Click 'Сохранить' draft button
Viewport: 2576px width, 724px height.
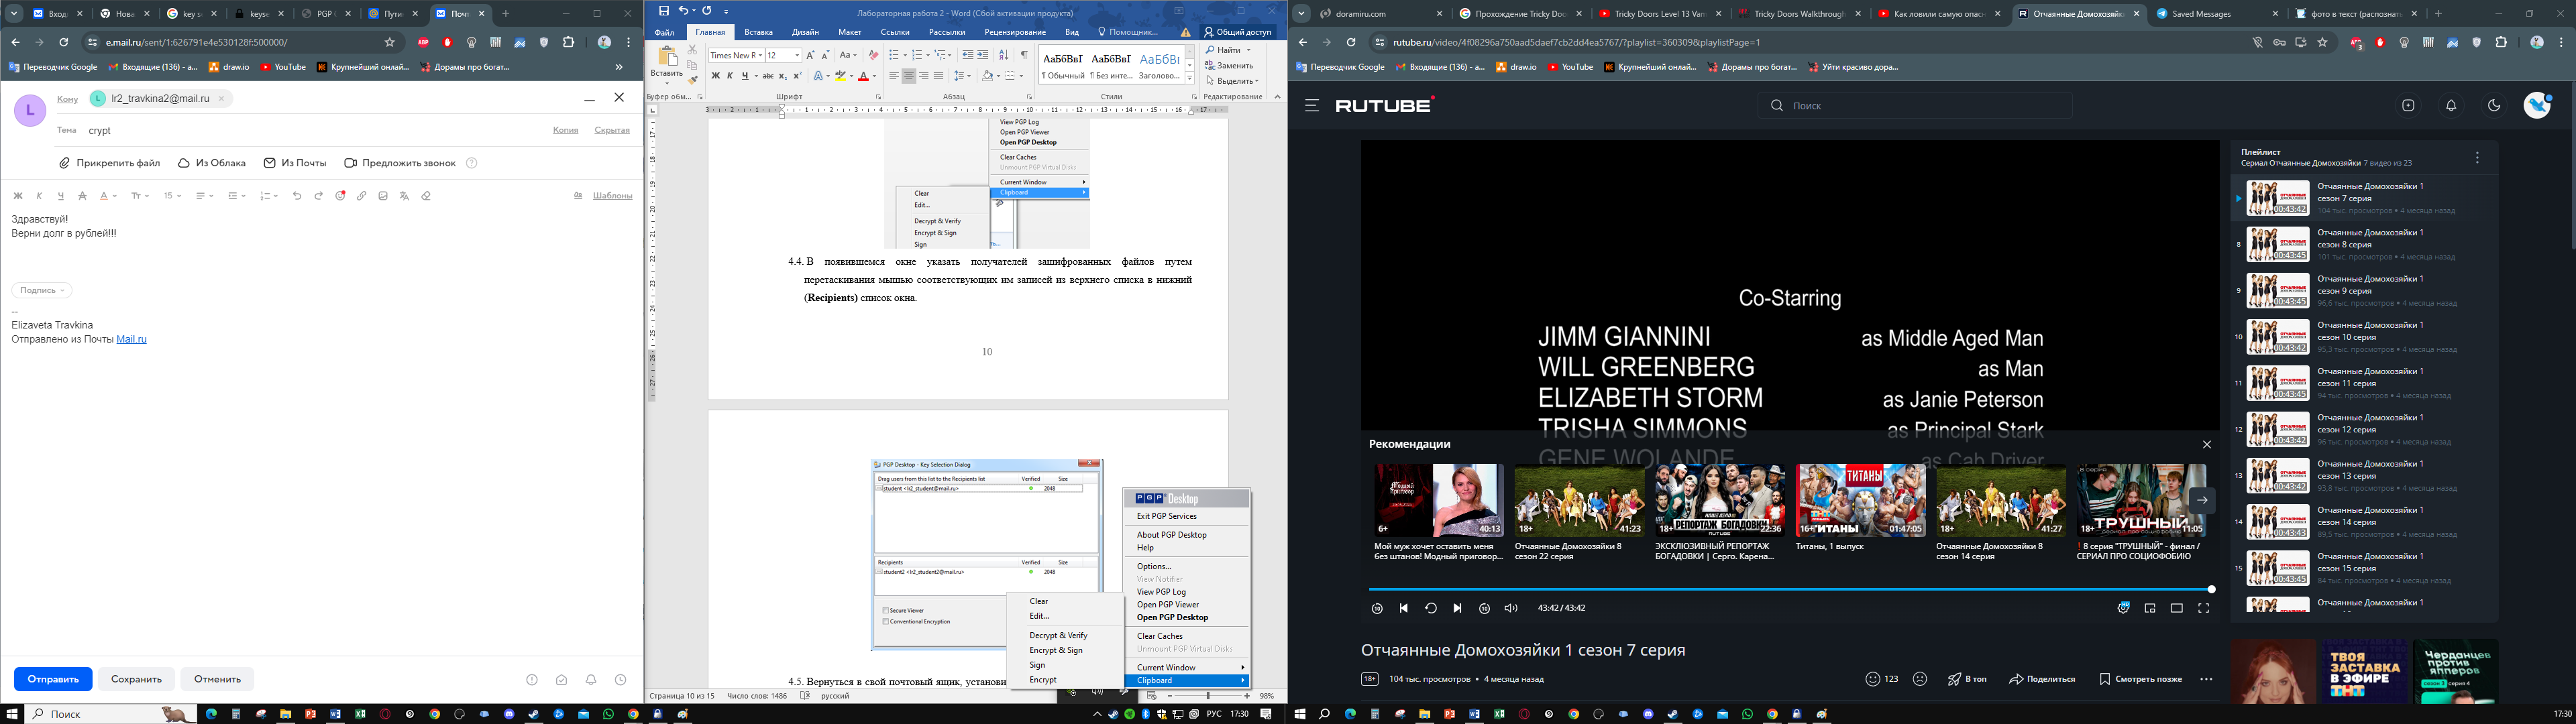coord(136,679)
